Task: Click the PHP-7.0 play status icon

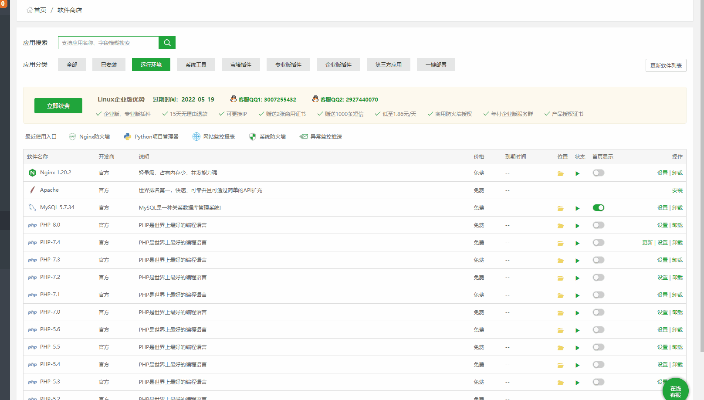Action: 578,313
